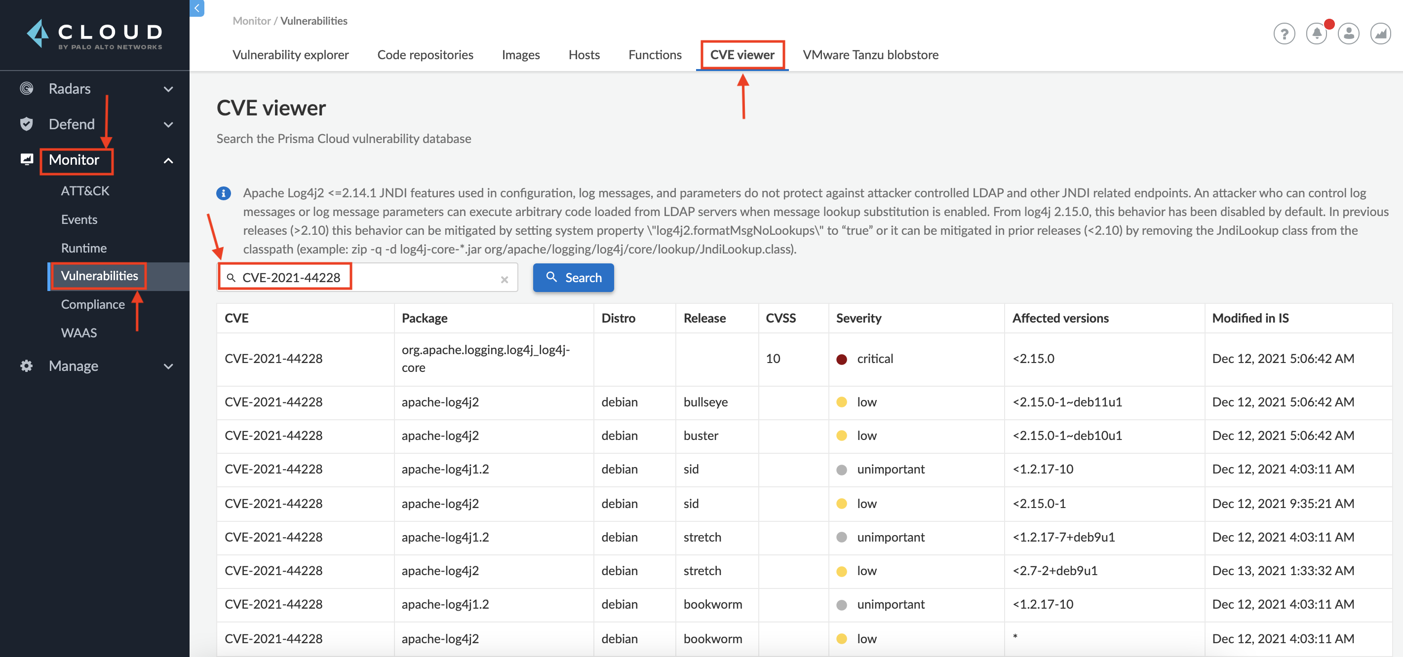1403x657 pixels.
Task: Click the Defend shield icon
Action: [26, 124]
